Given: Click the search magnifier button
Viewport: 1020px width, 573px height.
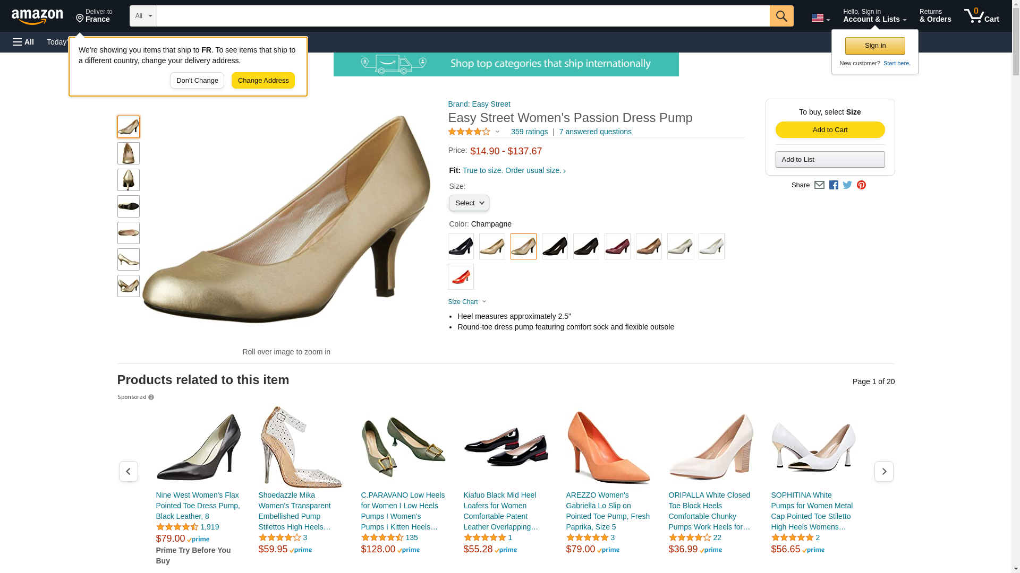Looking at the screenshot, I should tap(781, 16).
